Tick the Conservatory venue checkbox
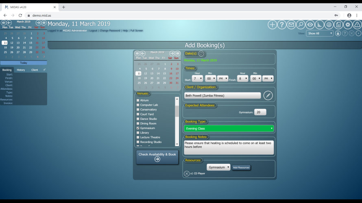 point(138,110)
